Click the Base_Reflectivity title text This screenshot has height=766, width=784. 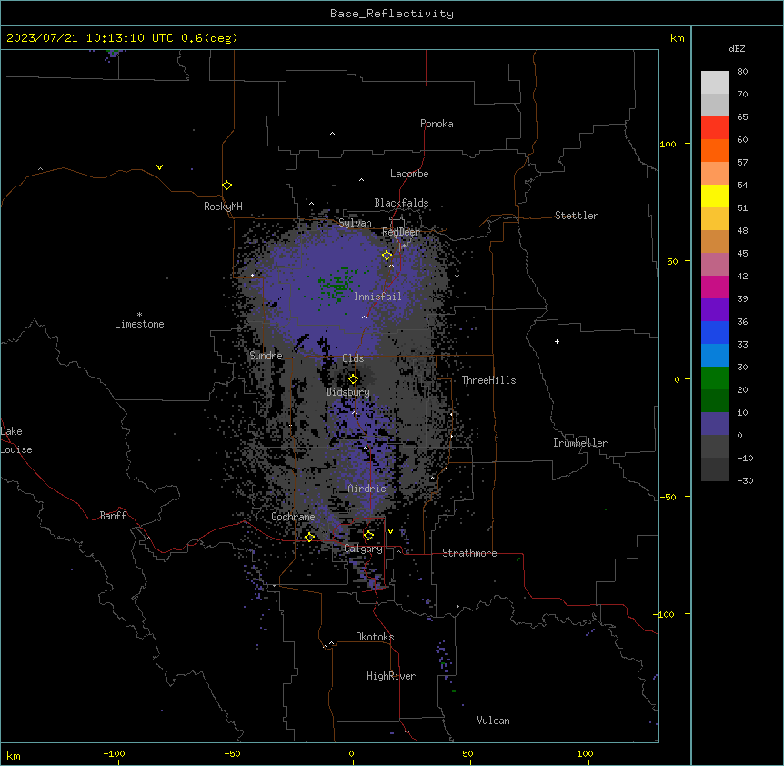tap(392, 14)
